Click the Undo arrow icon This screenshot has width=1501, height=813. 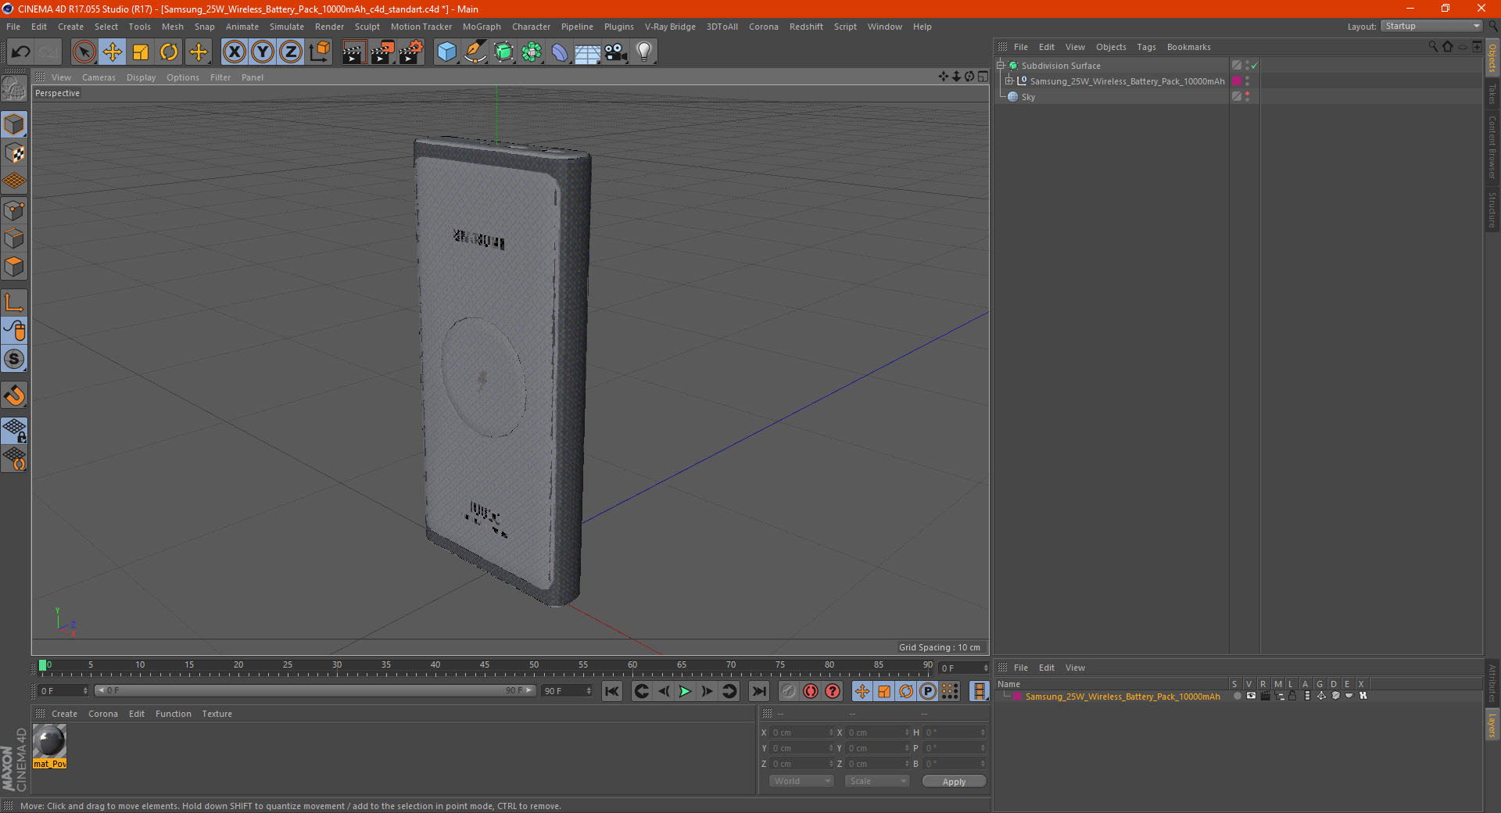pyautogui.click(x=21, y=52)
